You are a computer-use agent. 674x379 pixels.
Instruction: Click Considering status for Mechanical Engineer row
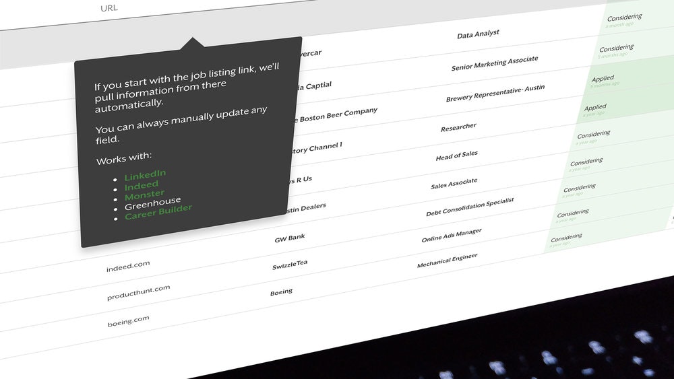567,238
